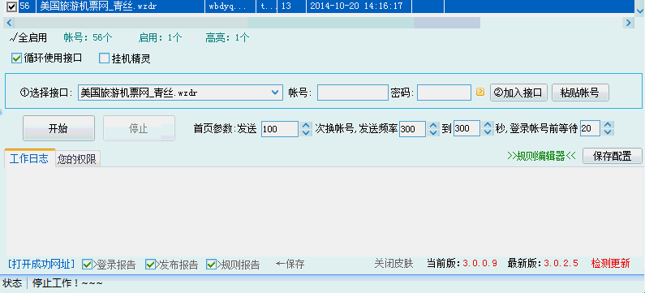Click the maximum frequency field after 到
Viewport: 645px width, 293px height.
(x=467, y=129)
